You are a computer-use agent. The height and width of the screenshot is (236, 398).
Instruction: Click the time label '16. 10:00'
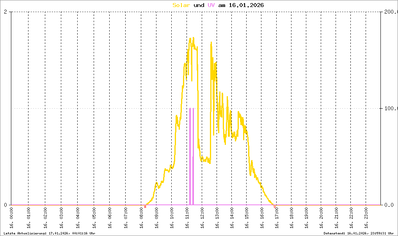172,218
